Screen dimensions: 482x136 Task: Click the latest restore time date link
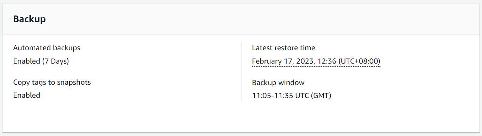[316, 61]
